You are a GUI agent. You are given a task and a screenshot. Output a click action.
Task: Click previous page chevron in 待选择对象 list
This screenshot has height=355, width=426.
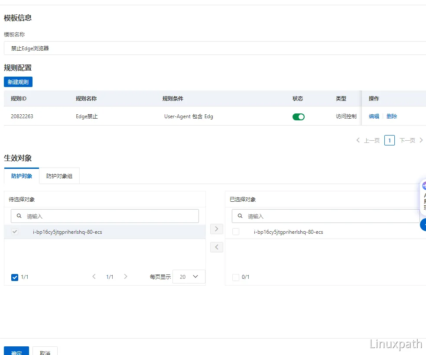click(x=94, y=277)
